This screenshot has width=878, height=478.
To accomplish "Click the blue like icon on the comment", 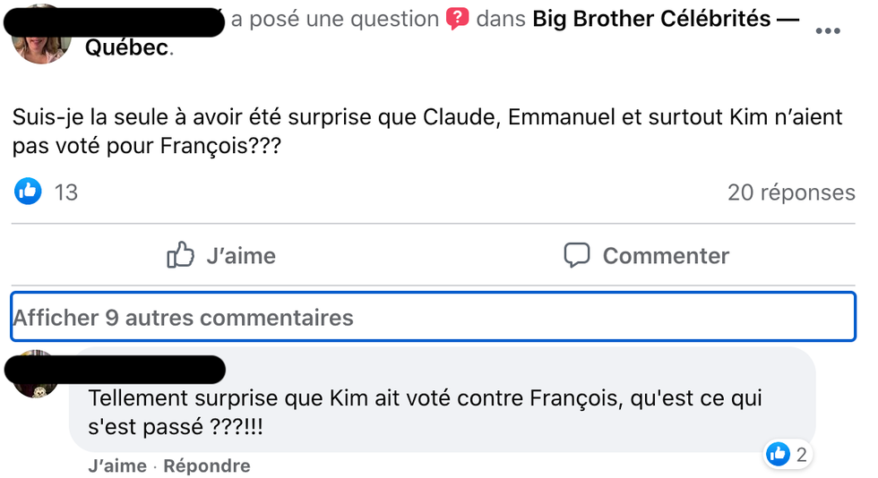I will coord(778,455).
